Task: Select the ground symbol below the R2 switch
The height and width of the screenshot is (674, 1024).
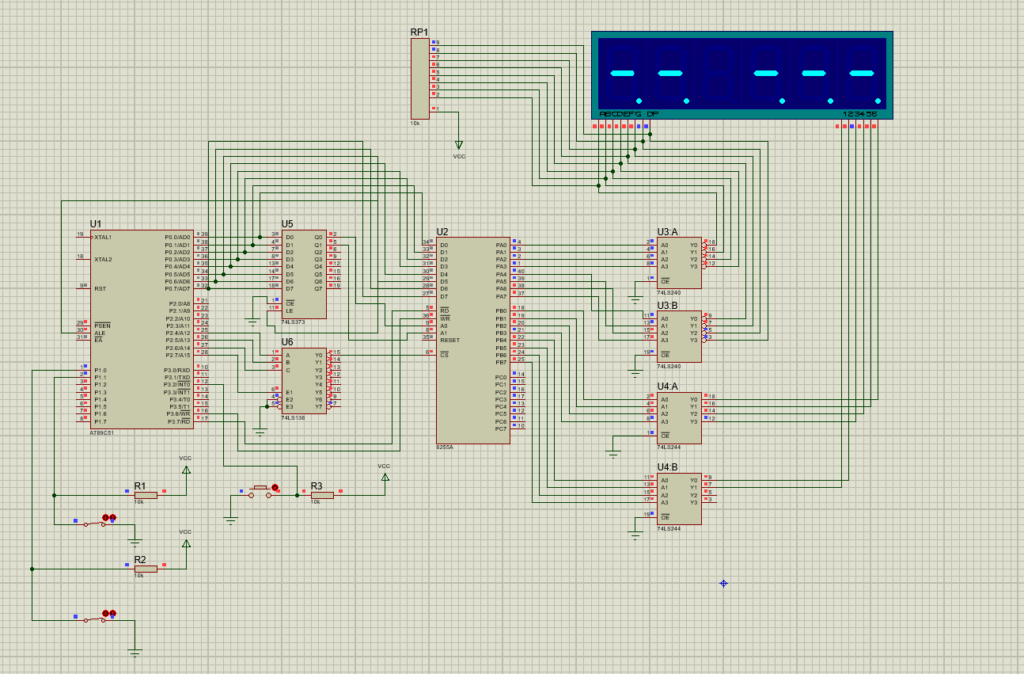Action: point(135,653)
